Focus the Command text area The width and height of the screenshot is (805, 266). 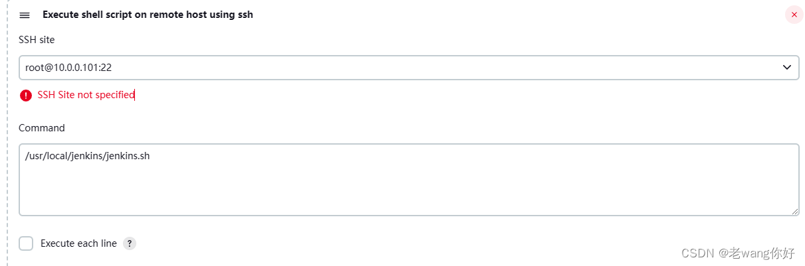[409, 180]
